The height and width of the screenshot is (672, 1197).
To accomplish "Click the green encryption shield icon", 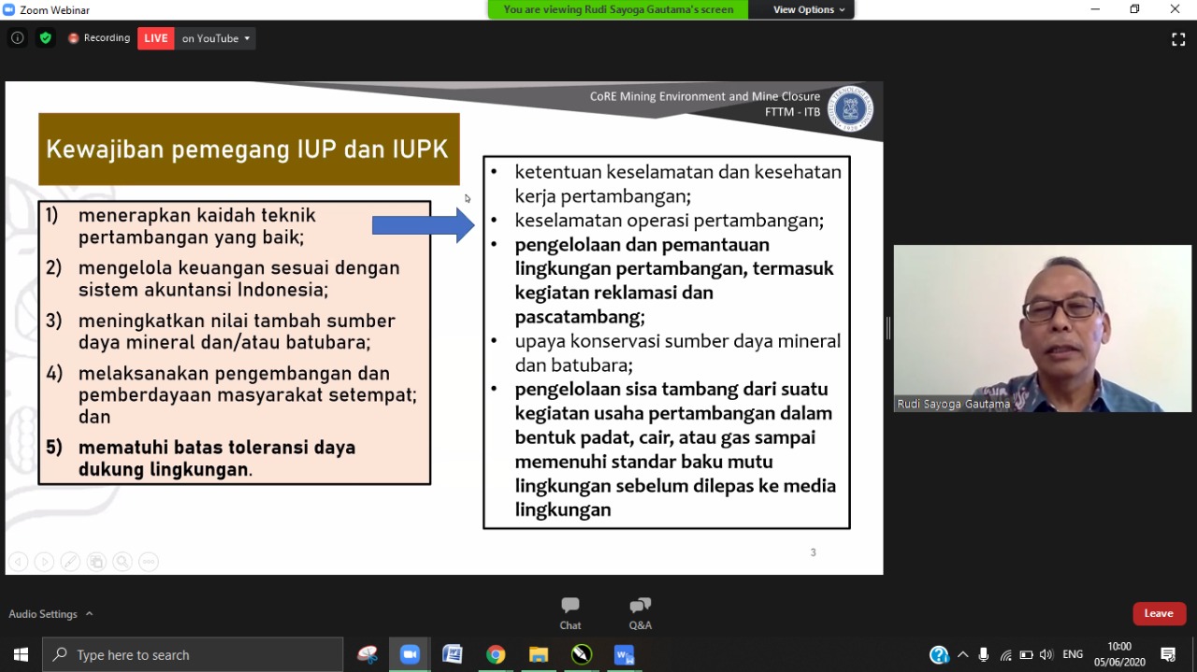I will coord(45,38).
